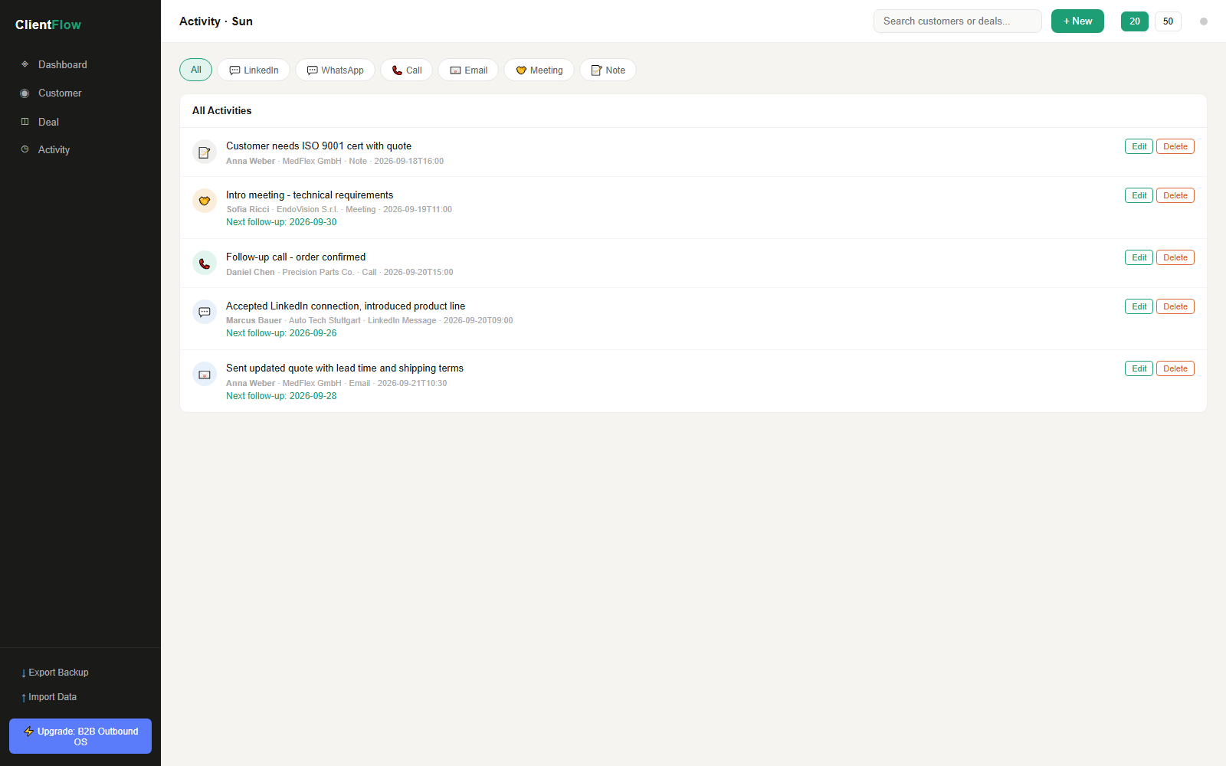Screen dimensions: 1226x766
Task: Go to the Customer section
Action: pyautogui.click(x=80, y=93)
